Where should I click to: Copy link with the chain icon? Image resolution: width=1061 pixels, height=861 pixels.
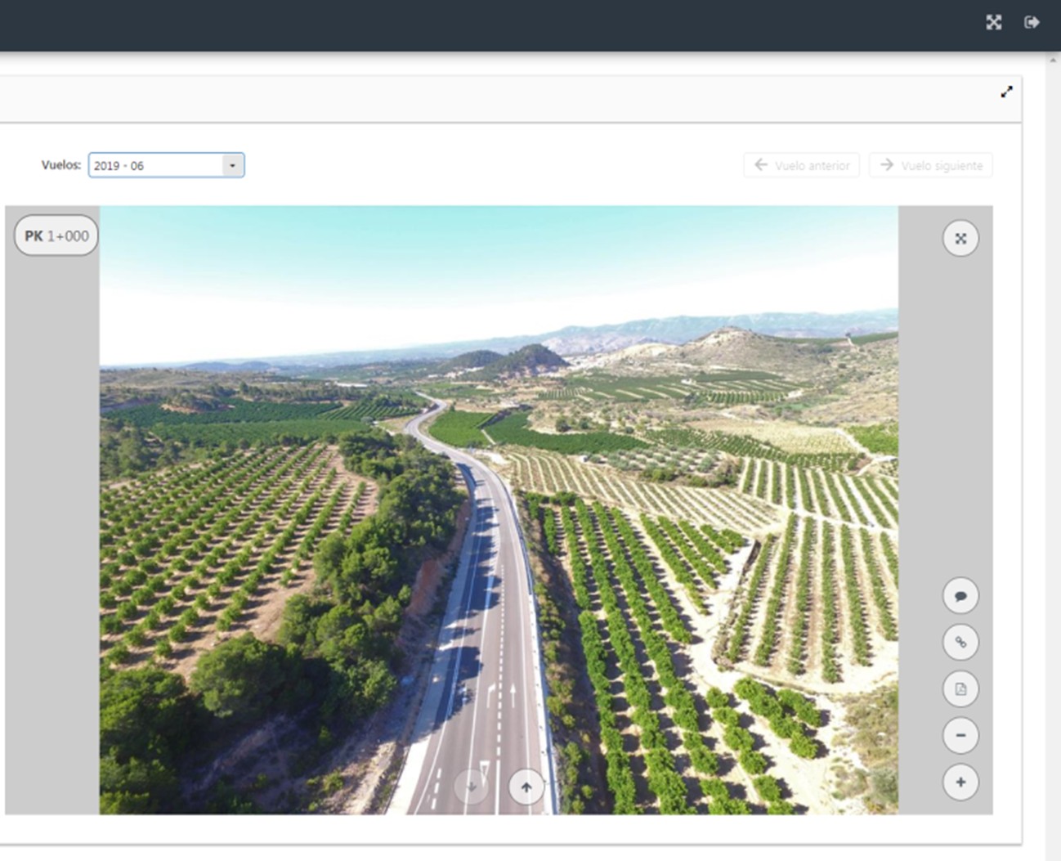click(960, 642)
